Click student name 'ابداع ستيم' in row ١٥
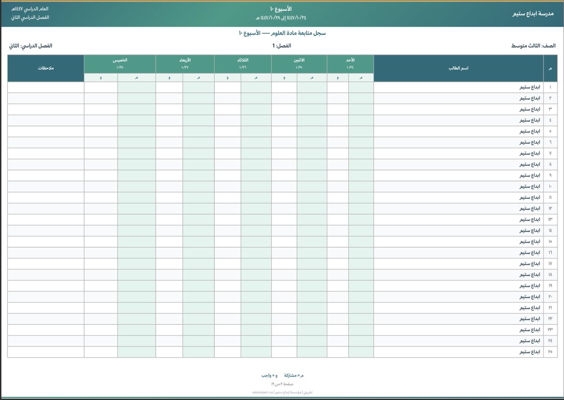564x400 pixels. (530, 242)
